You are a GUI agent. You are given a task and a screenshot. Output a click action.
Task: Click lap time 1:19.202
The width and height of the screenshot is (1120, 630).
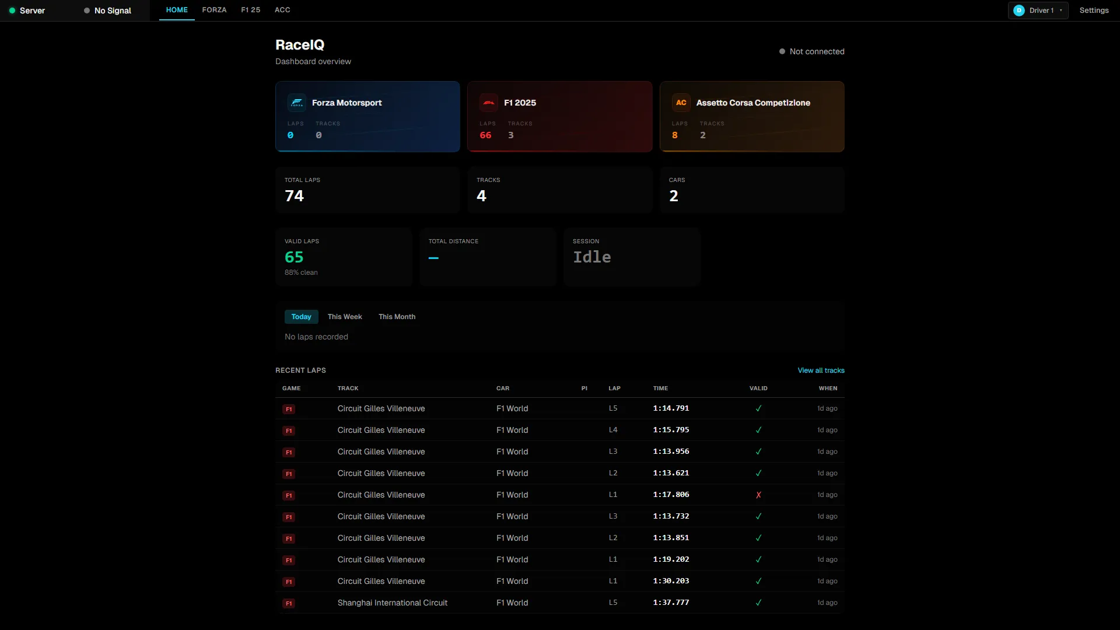(671, 559)
